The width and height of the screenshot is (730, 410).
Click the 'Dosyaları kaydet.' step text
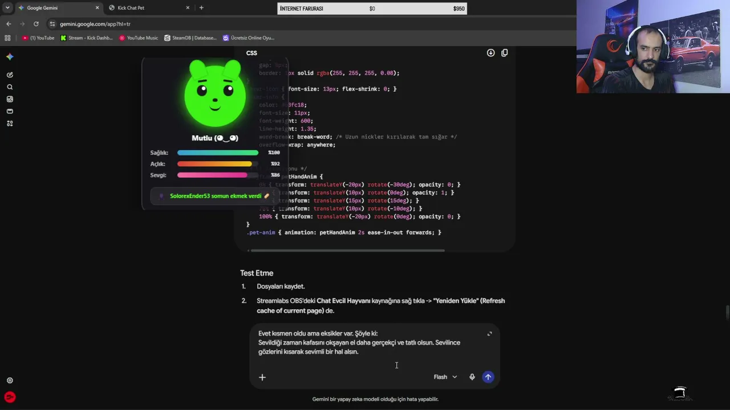coord(281,286)
